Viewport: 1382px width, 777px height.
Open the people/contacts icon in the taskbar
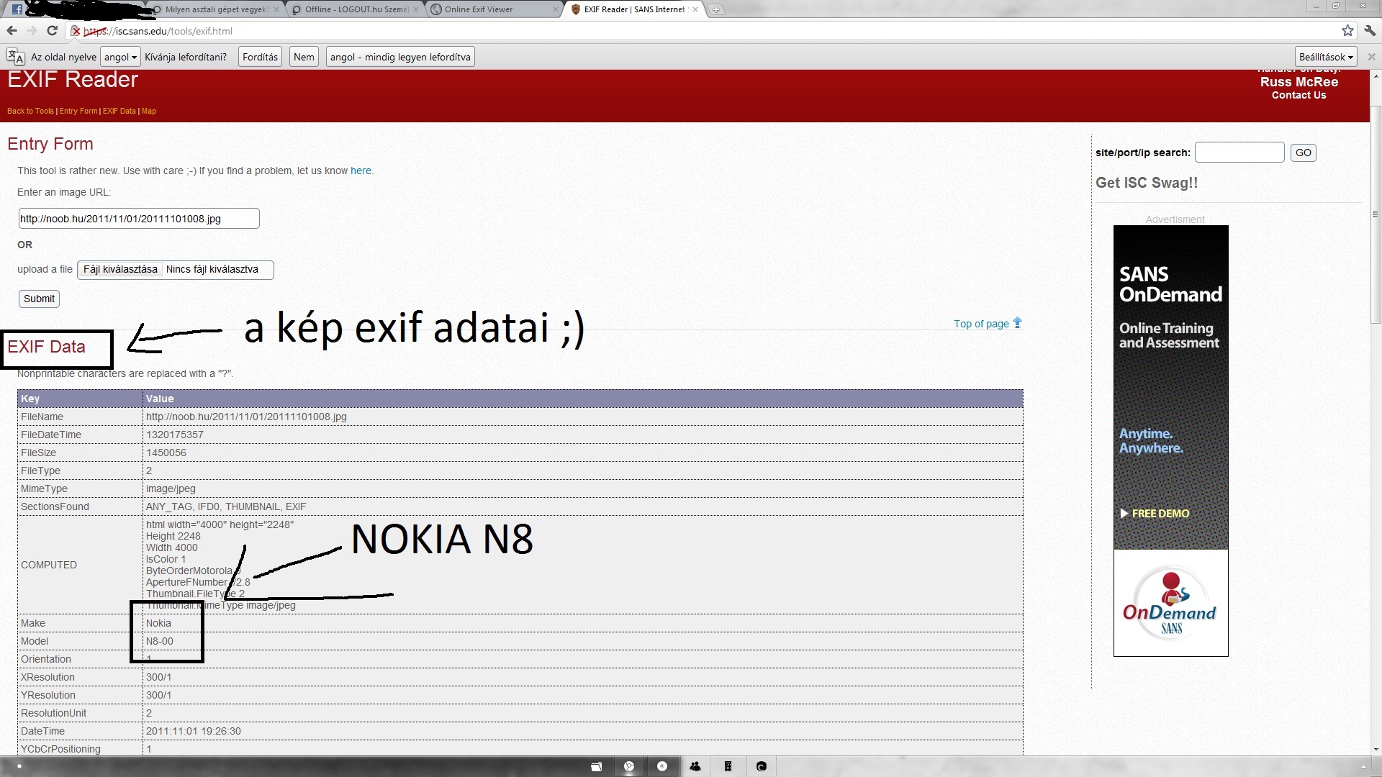click(x=695, y=766)
